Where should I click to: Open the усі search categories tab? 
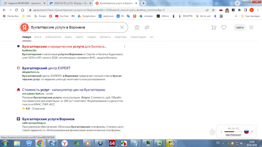[151, 37]
